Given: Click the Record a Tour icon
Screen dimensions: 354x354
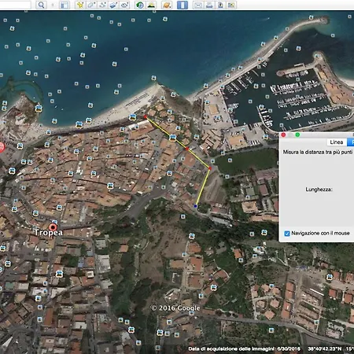Looking at the screenshot, I should tap(124, 5).
